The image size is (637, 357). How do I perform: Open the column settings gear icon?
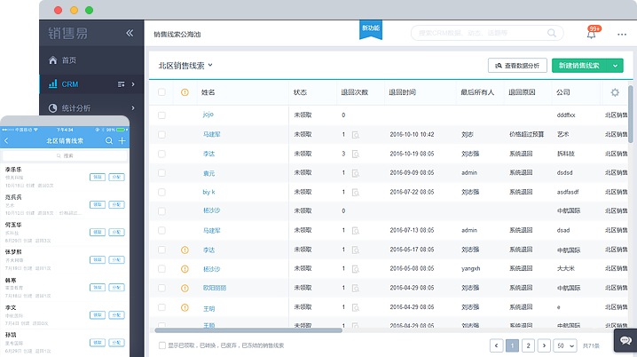pos(615,92)
